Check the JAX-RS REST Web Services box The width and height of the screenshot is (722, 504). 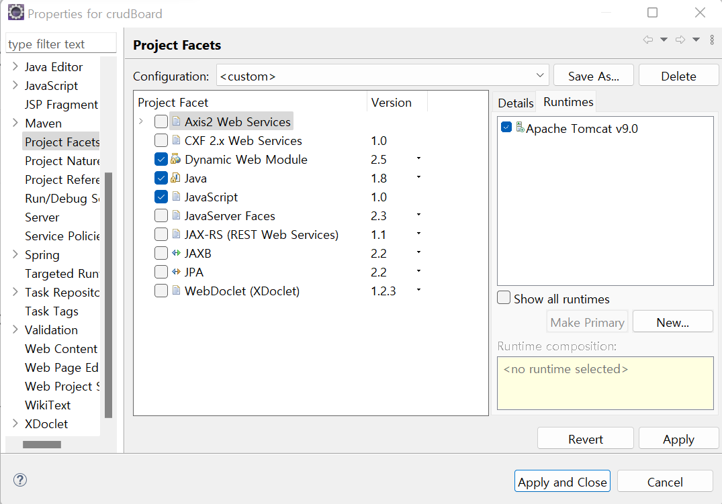coord(161,234)
